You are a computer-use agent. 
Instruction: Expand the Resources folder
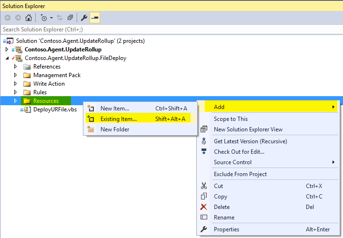(x=15, y=101)
